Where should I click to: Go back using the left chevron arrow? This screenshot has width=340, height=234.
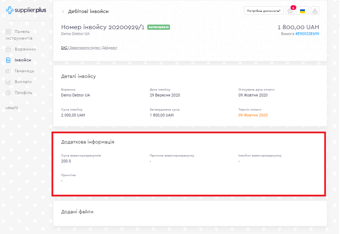click(63, 12)
